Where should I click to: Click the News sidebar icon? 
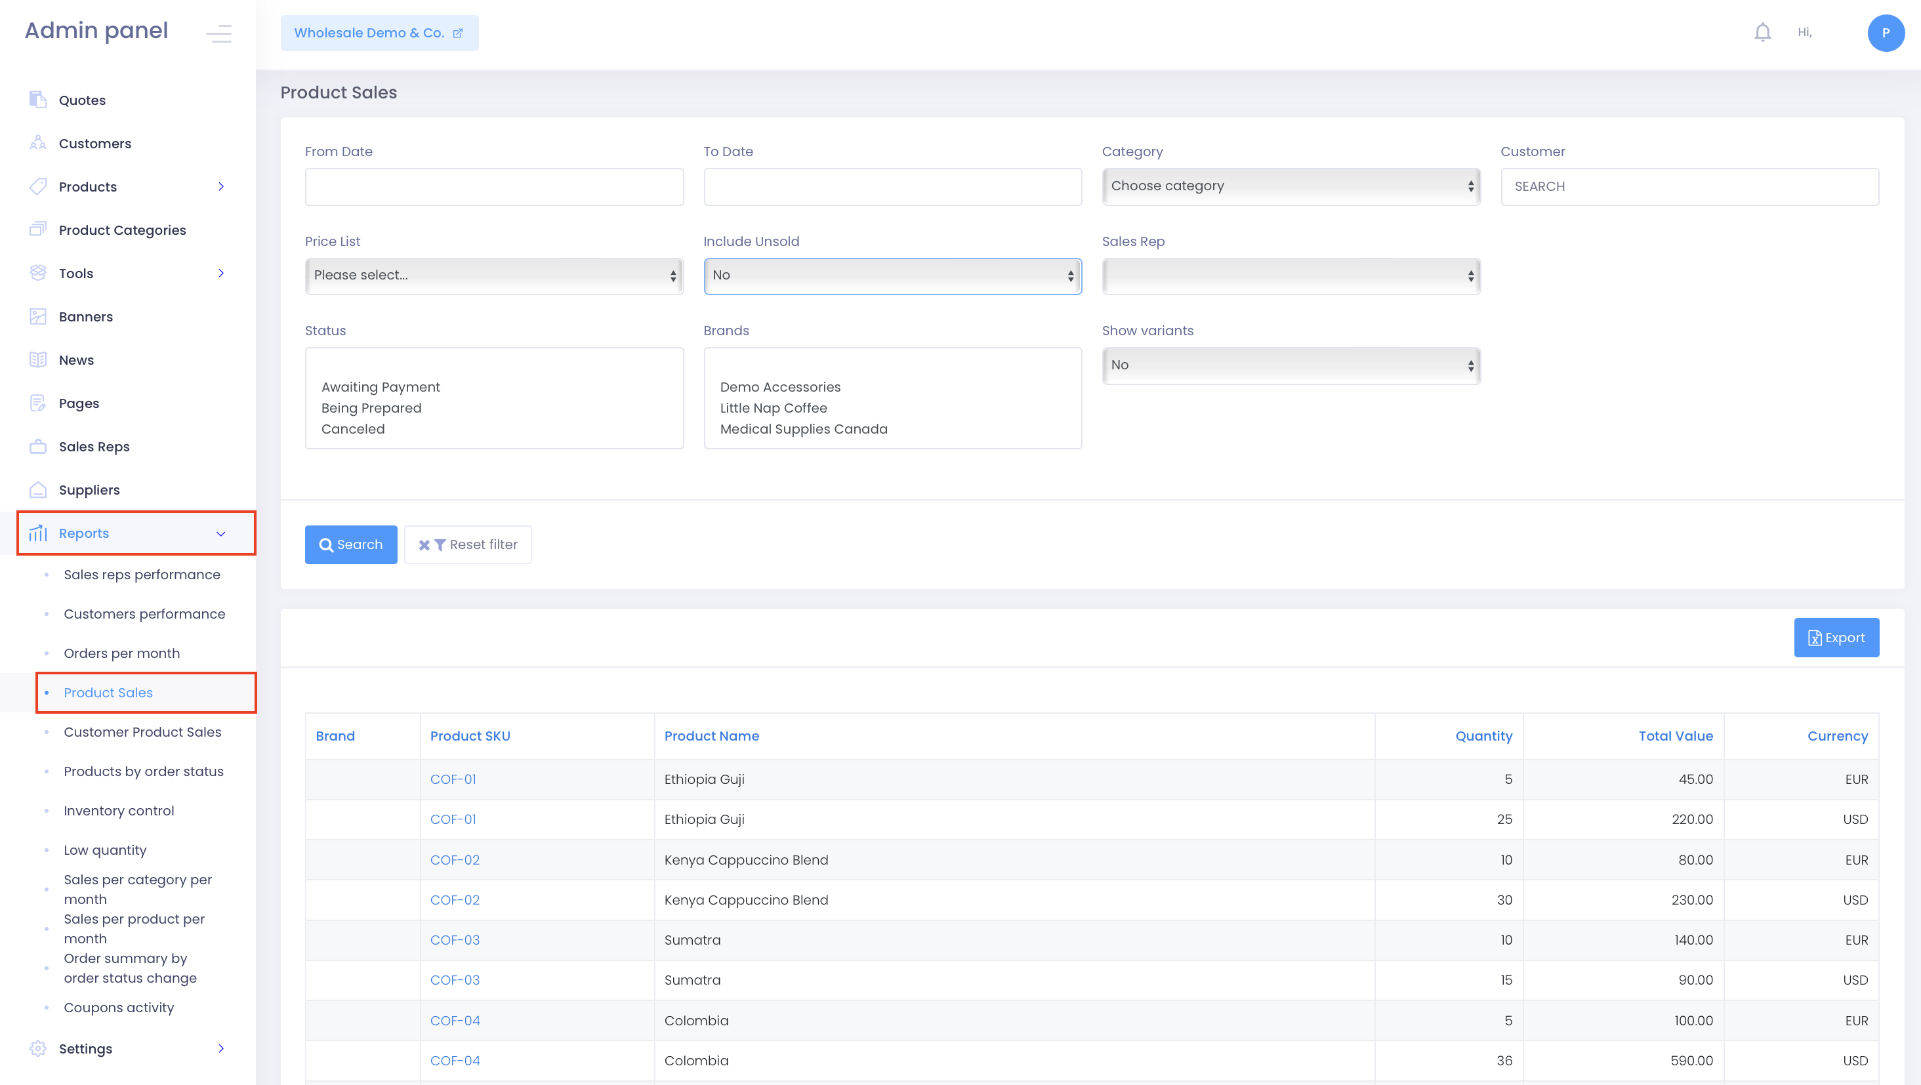[38, 359]
